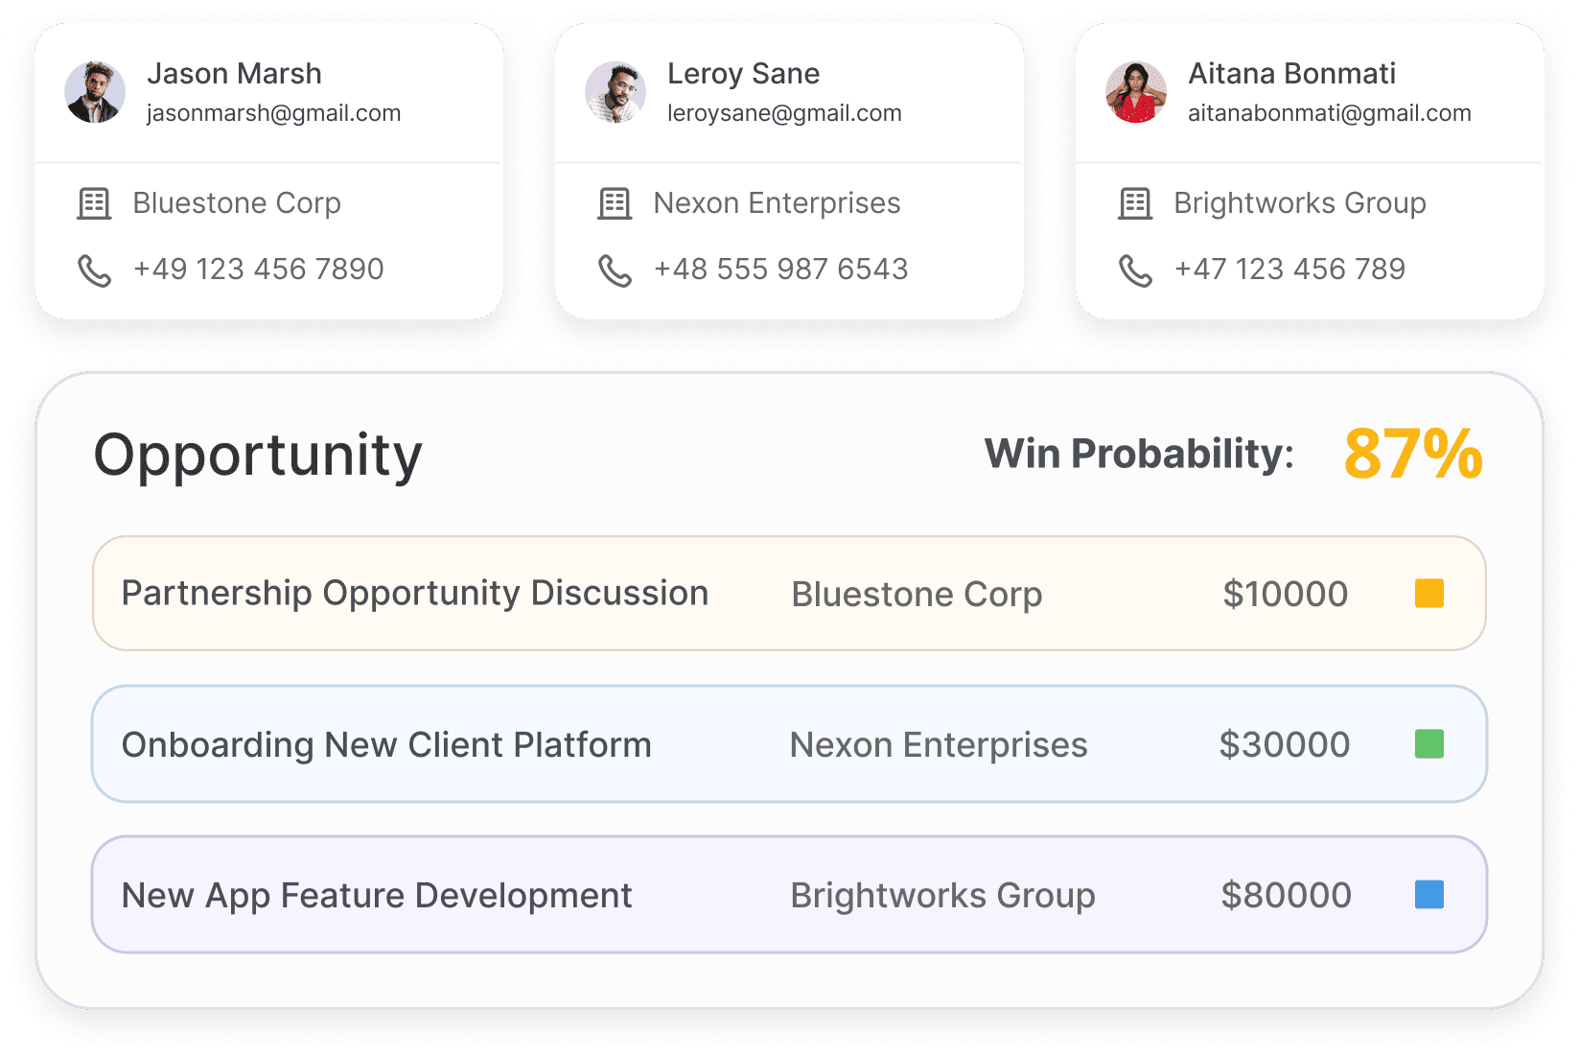The image size is (1579, 1056).
Task: Click the 87% win probability value
Action: [1413, 454]
